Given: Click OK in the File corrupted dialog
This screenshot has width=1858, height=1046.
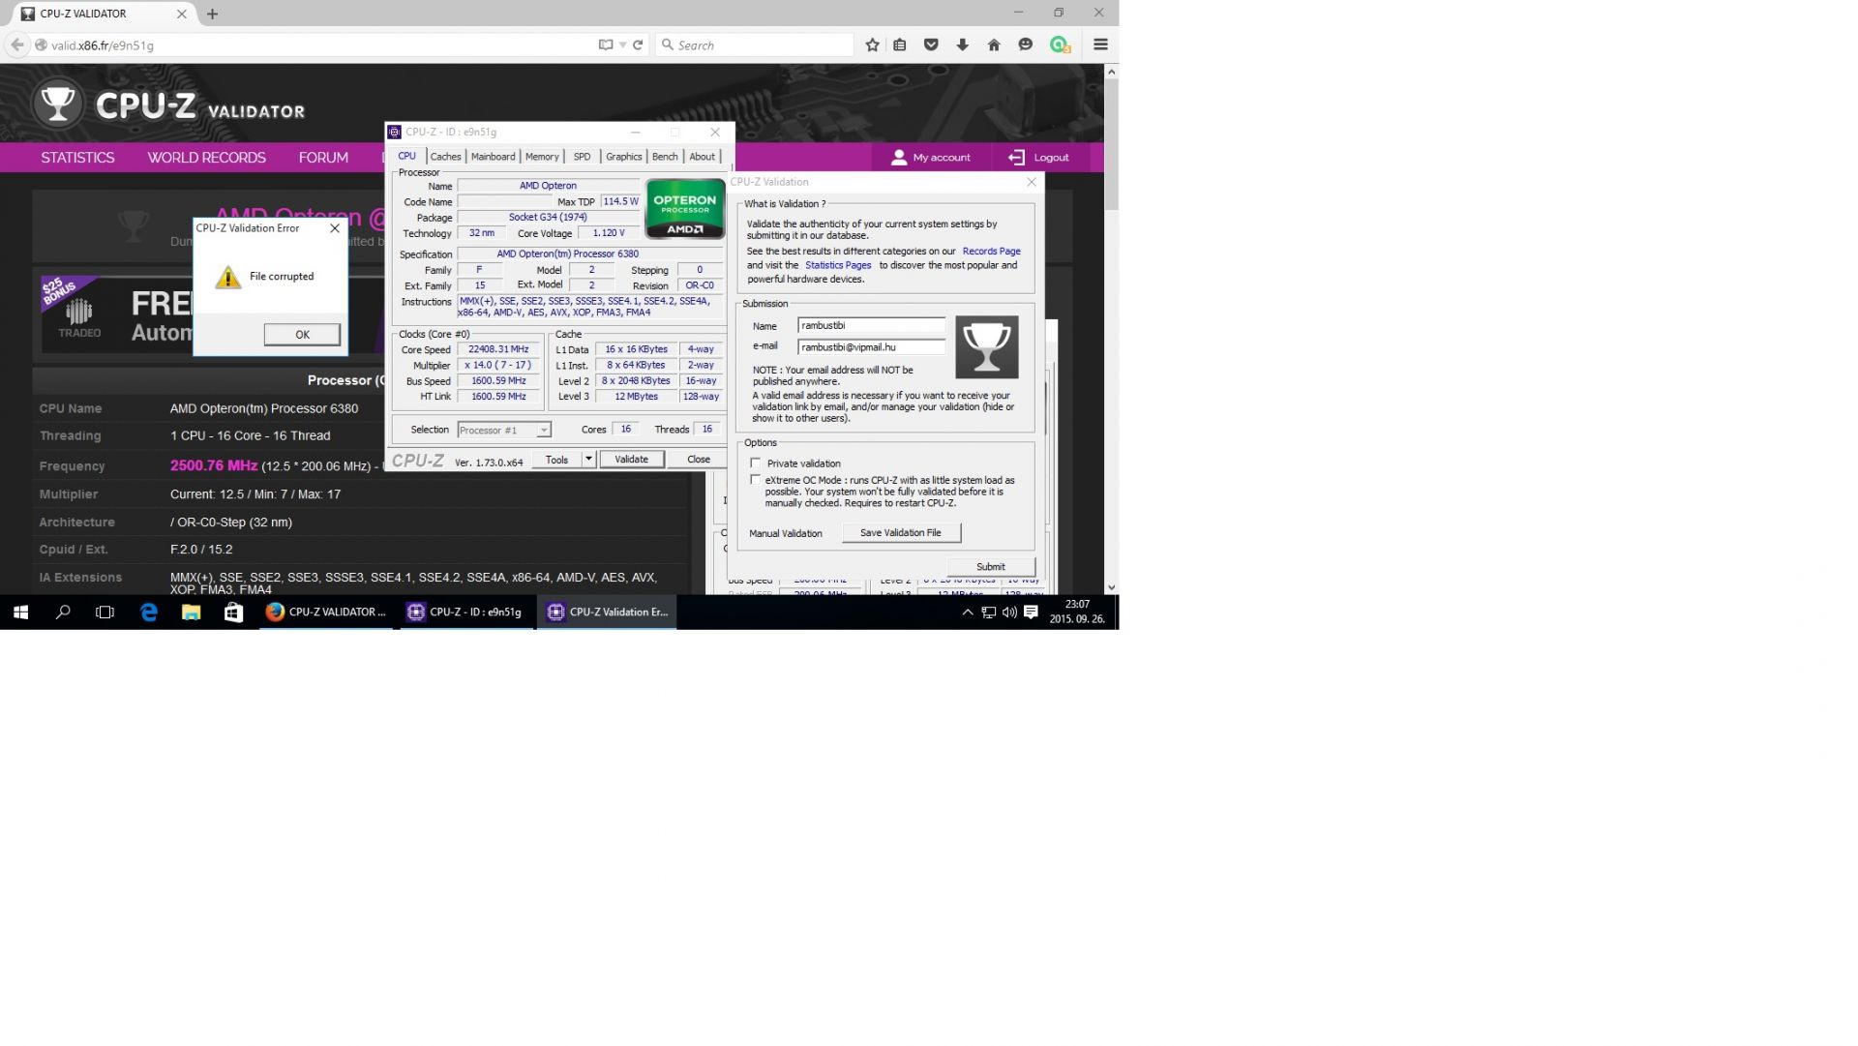Looking at the screenshot, I should coord(302,335).
